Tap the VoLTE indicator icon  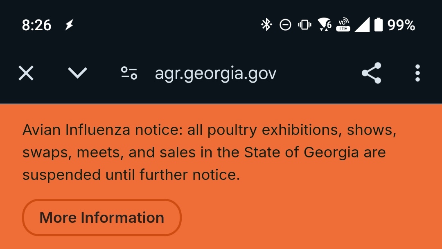pos(343,25)
